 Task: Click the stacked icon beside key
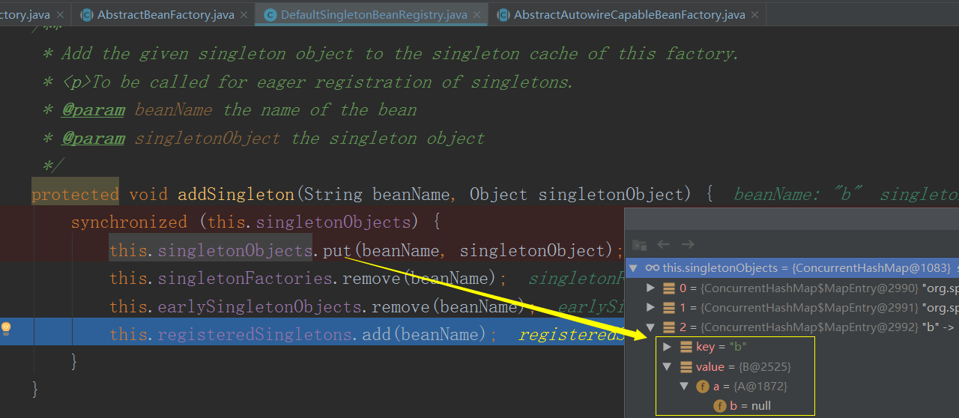[x=686, y=347]
